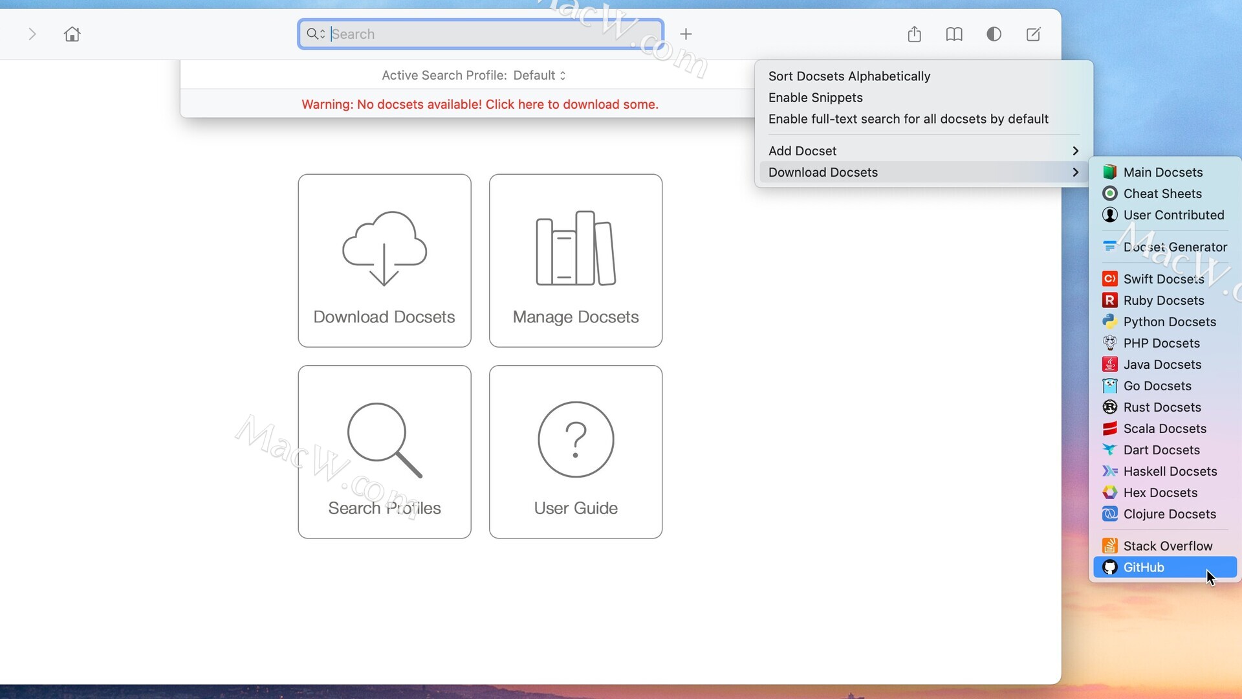
Task: Open the bookmarks book icon
Action: pos(954,34)
